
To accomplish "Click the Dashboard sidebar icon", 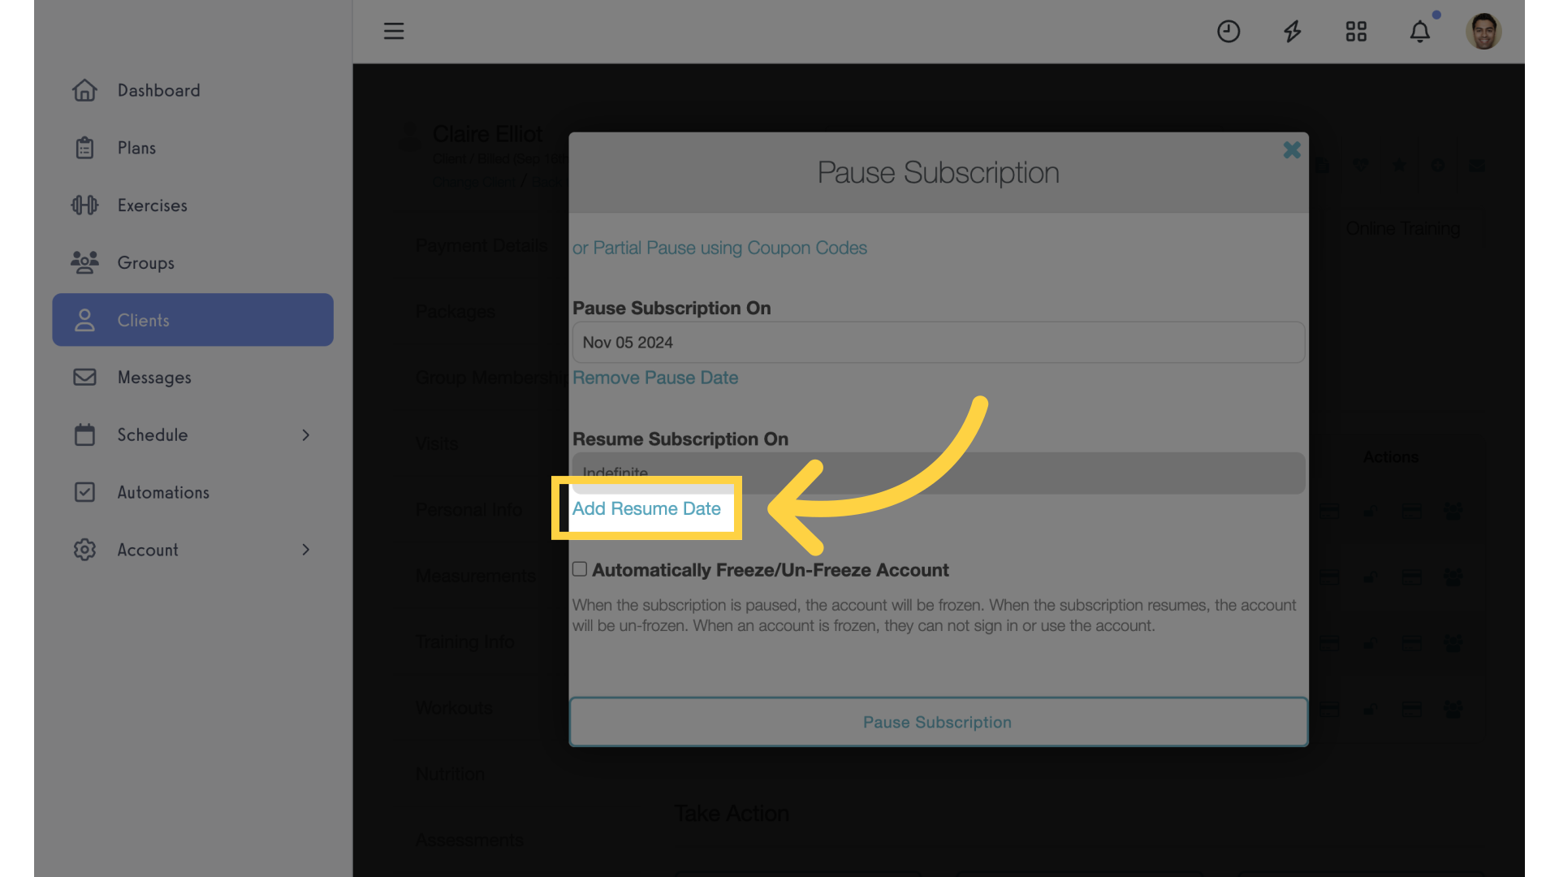I will 84,90.
